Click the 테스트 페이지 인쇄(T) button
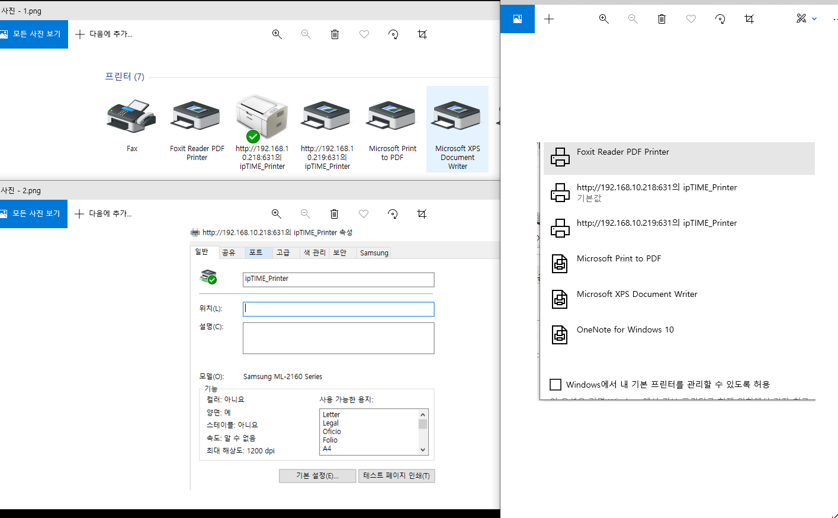This screenshot has height=518, width=838. (x=397, y=476)
